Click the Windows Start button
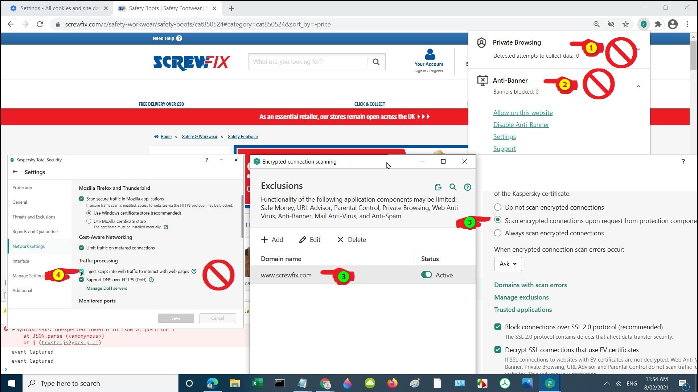The width and height of the screenshot is (698, 392). [x=11, y=383]
